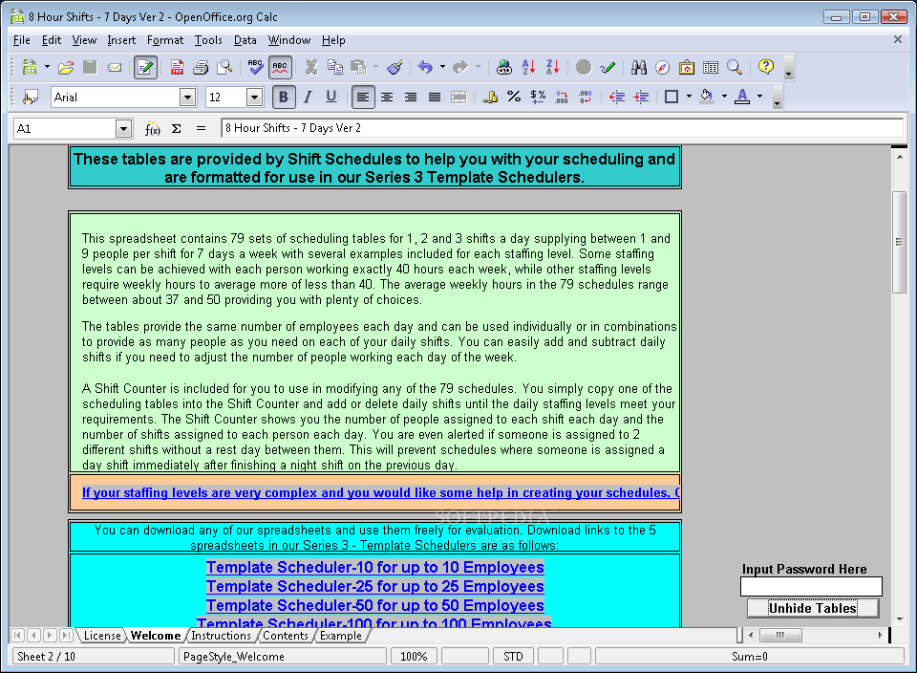Open the Background Color dropdown arrow
This screenshot has height=673, width=917.
click(x=724, y=97)
